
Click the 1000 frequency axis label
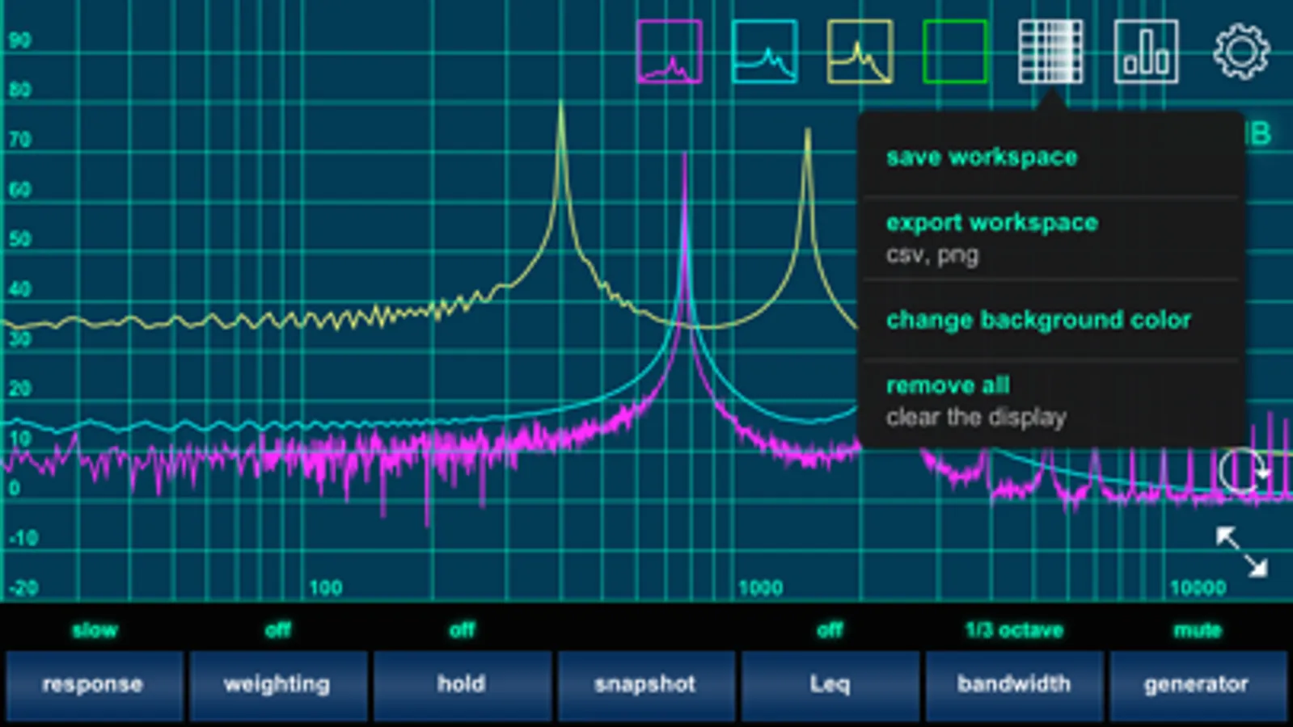(761, 587)
